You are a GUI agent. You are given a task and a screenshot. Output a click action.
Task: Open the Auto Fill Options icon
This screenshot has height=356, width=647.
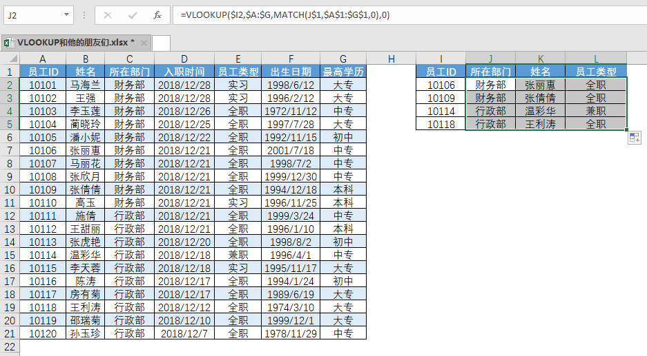coord(634,138)
